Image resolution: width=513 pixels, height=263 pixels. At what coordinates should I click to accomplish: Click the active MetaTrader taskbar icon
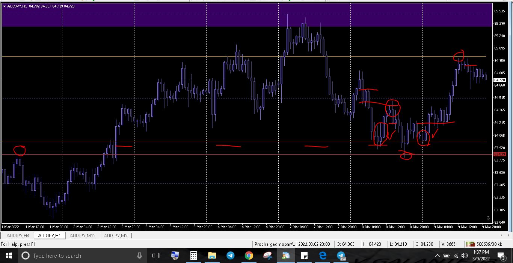coord(286,256)
